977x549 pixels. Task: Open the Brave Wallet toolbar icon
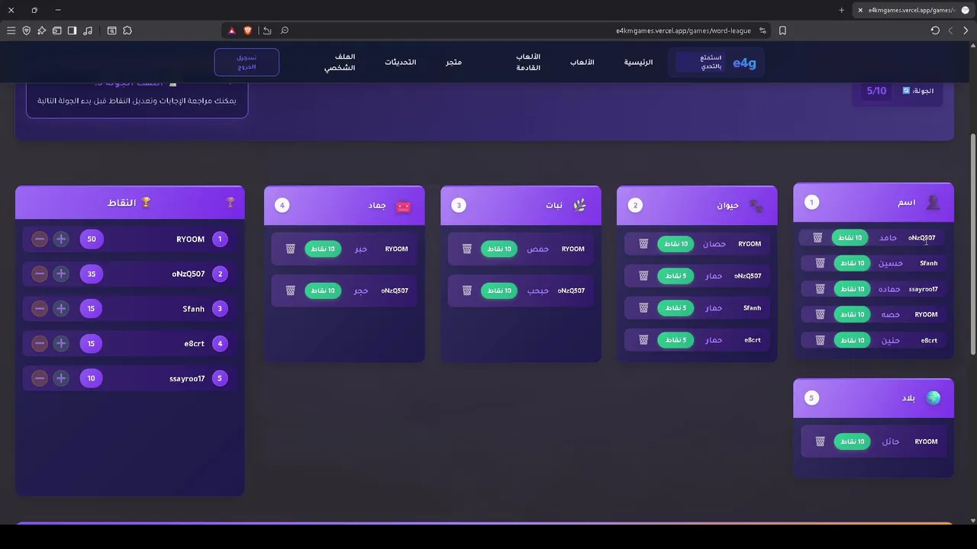[56, 30]
